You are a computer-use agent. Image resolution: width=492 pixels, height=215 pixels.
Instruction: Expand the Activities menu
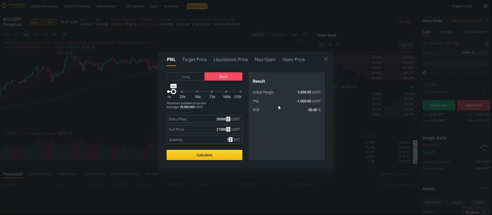[172, 6]
